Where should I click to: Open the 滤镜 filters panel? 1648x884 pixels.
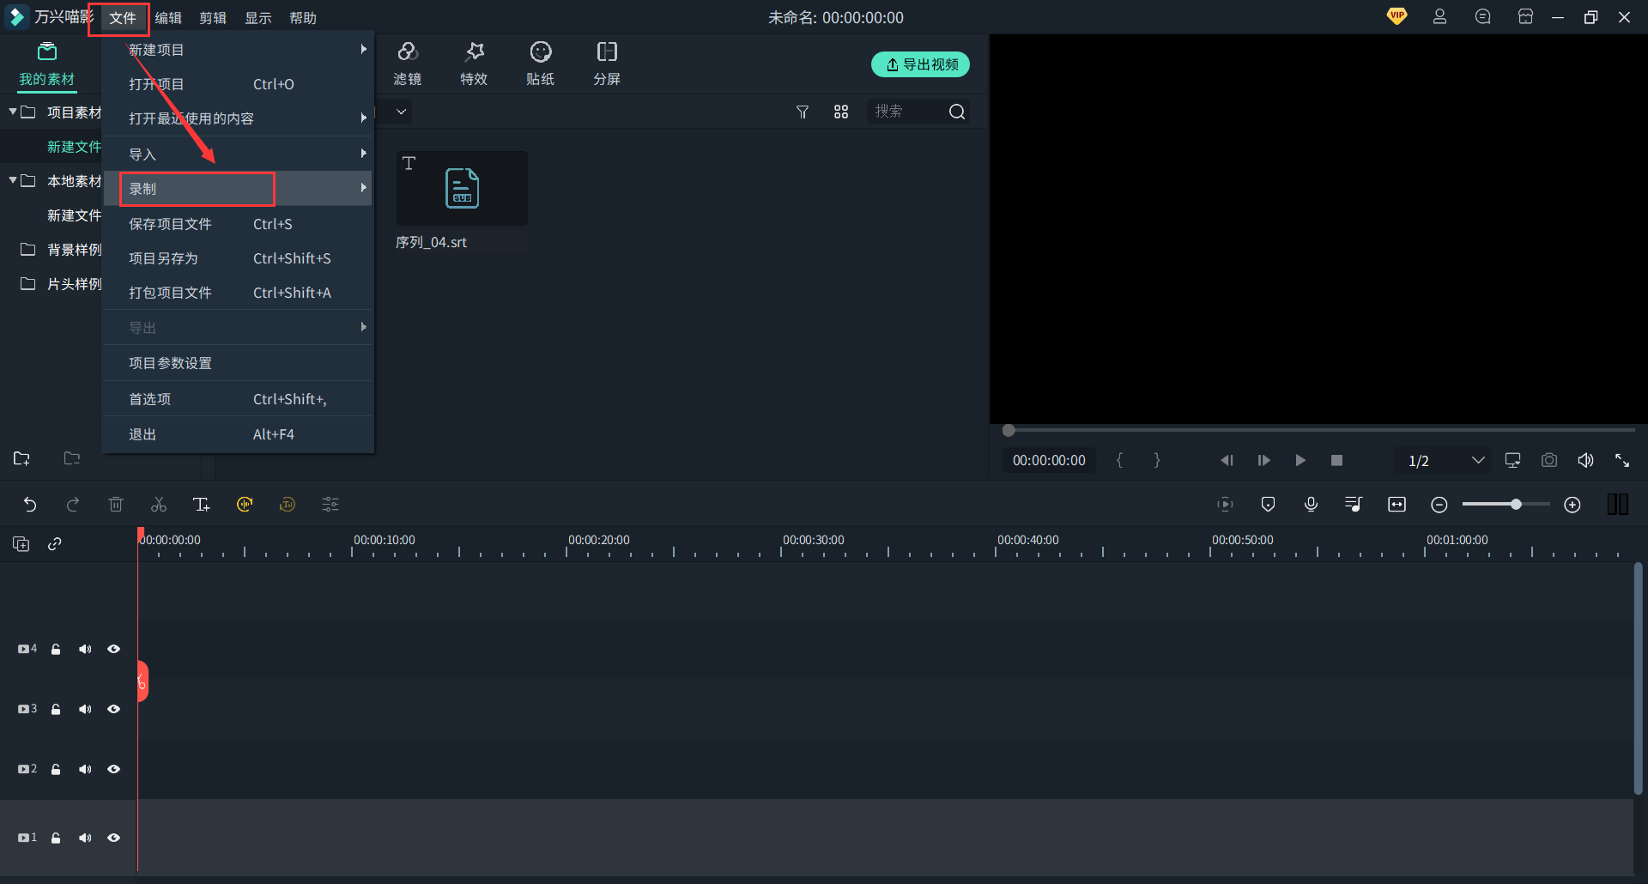click(x=408, y=64)
